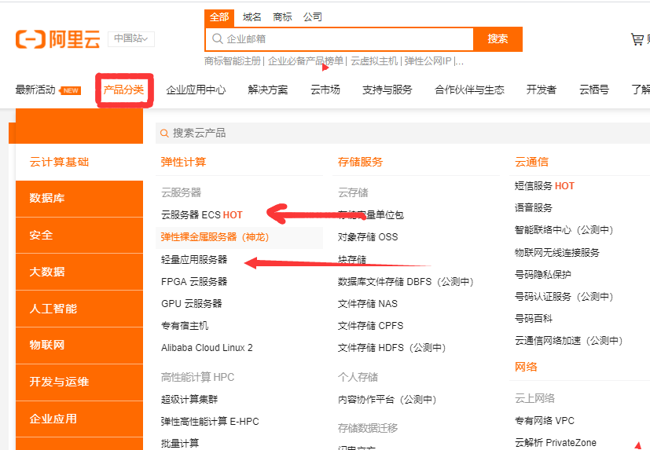This screenshot has width=650, height=450.
Task: Select the 商标 search tab
Action: click(x=282, y=17)
